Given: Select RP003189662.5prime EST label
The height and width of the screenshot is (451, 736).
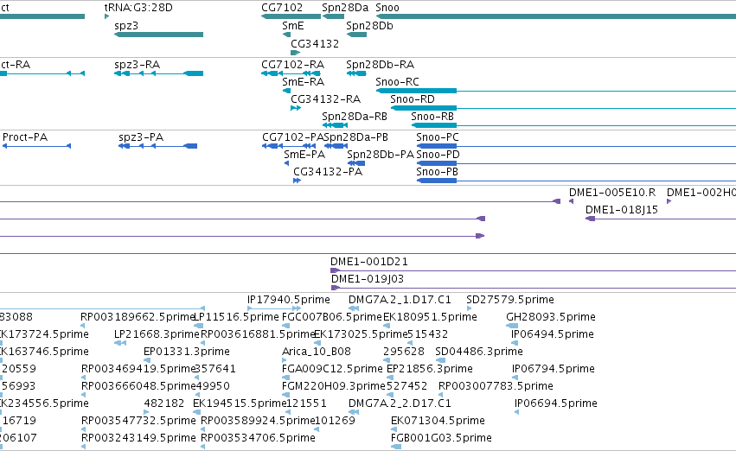Looking at the screenshot, I should 138,317.
